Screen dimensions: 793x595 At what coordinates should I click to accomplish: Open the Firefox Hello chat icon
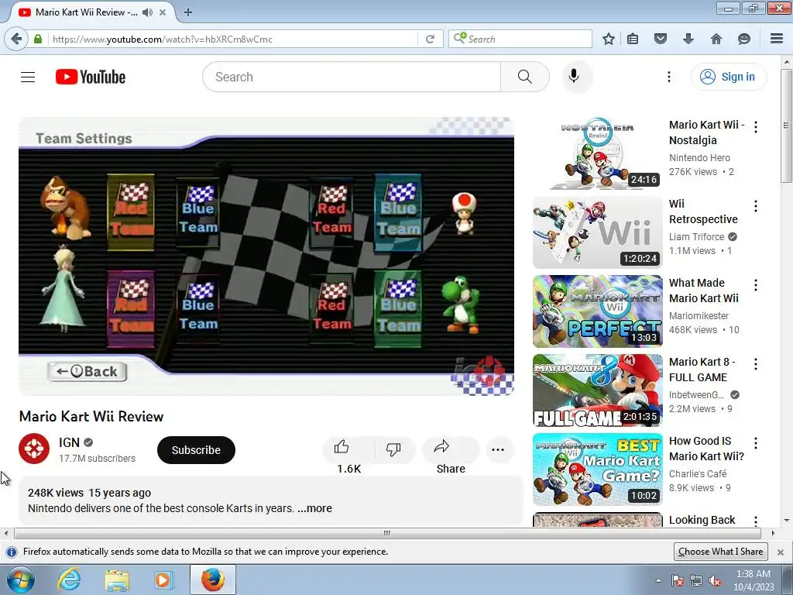point(744,39)
